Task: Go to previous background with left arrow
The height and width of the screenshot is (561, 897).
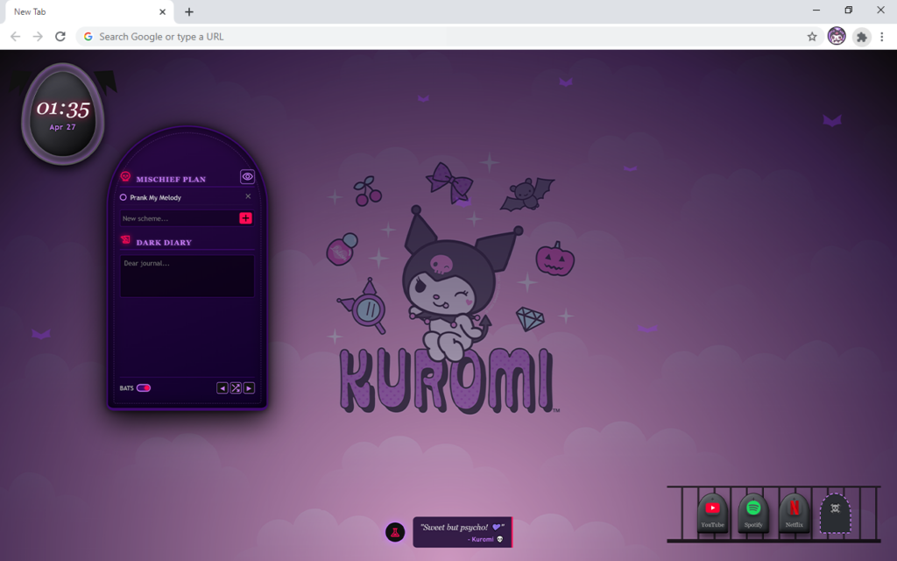Action: [x=222, y=388]
